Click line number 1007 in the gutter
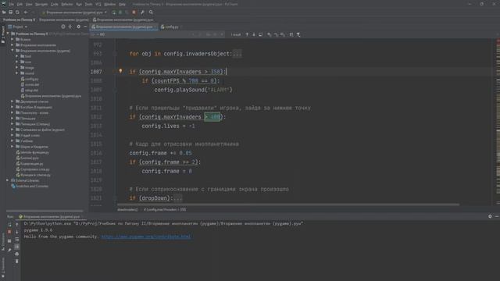 point(96,72)
